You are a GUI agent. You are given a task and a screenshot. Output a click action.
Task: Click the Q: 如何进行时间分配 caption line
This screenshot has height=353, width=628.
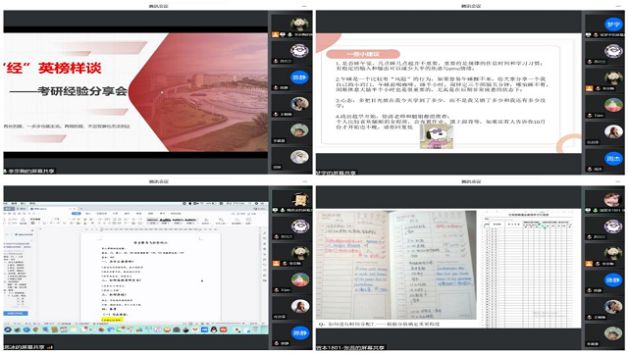[379, 324]
